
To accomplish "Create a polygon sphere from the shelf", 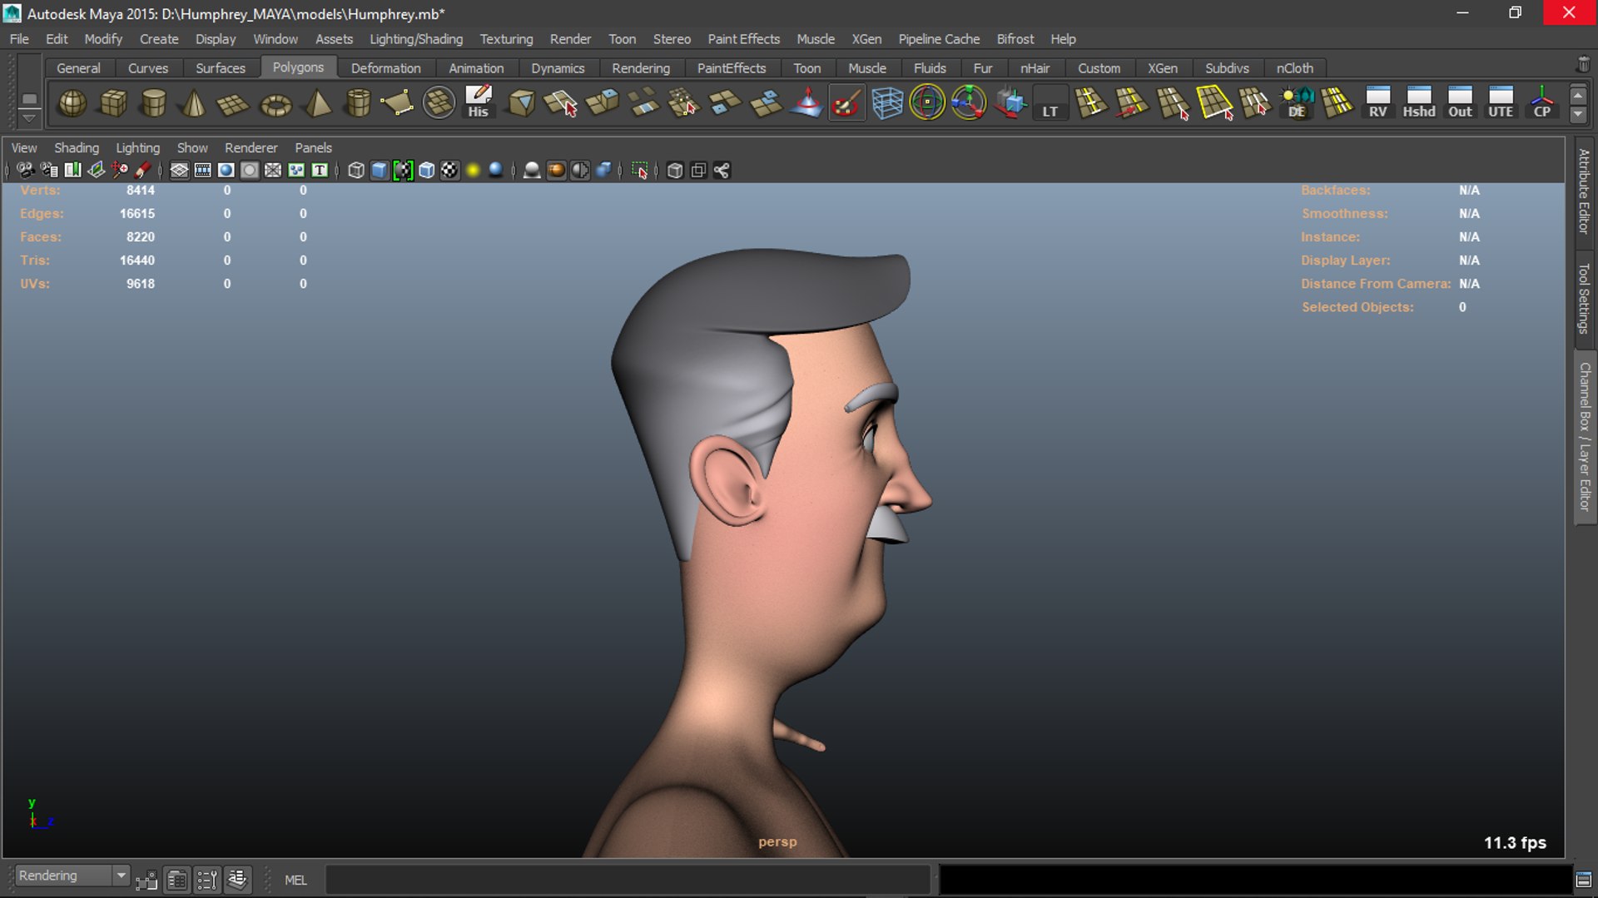I will coord(72,103).
